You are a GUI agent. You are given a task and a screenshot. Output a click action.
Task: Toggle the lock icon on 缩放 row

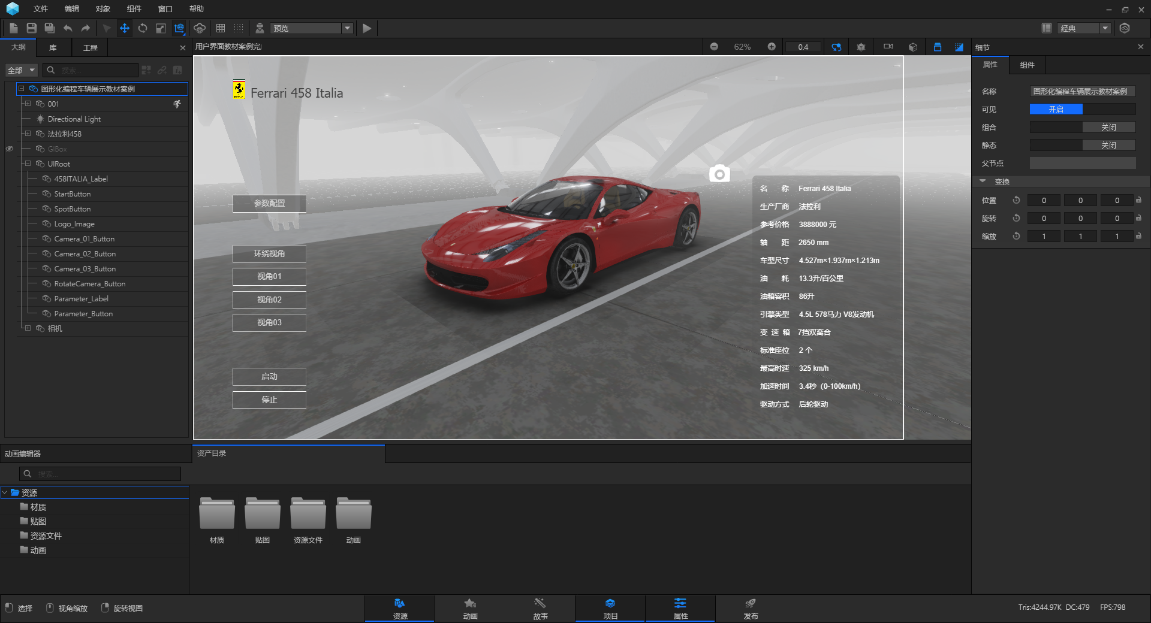pyautogui.click(x=1138, y=236)
